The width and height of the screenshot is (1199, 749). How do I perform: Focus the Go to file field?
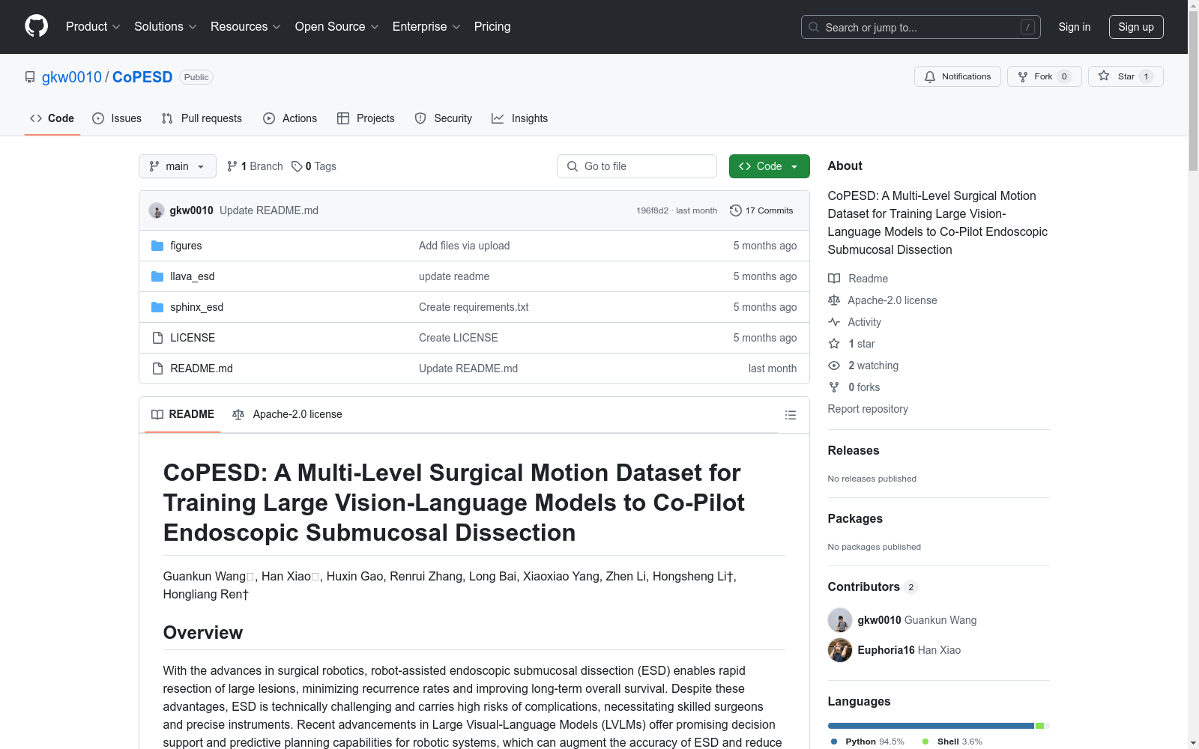637,166
